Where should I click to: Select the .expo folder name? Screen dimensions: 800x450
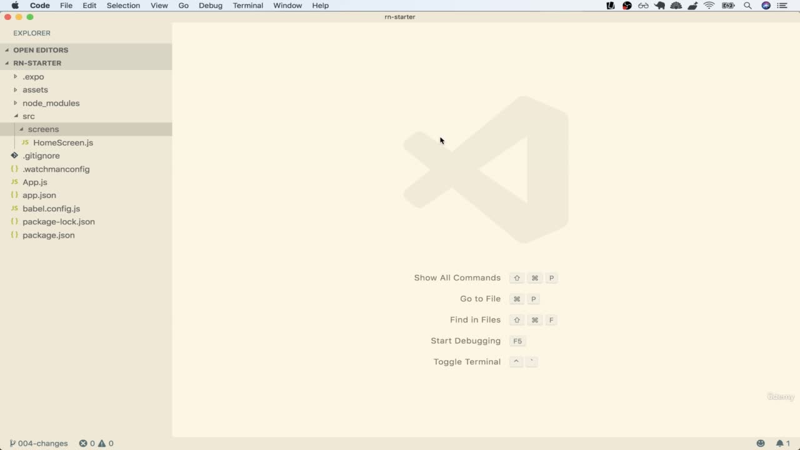pyautogui.click(x=33, y=77)
